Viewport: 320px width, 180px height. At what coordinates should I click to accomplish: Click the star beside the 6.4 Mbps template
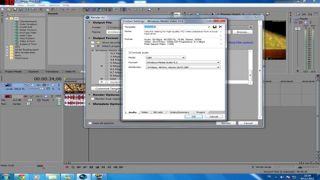[106, 69]
